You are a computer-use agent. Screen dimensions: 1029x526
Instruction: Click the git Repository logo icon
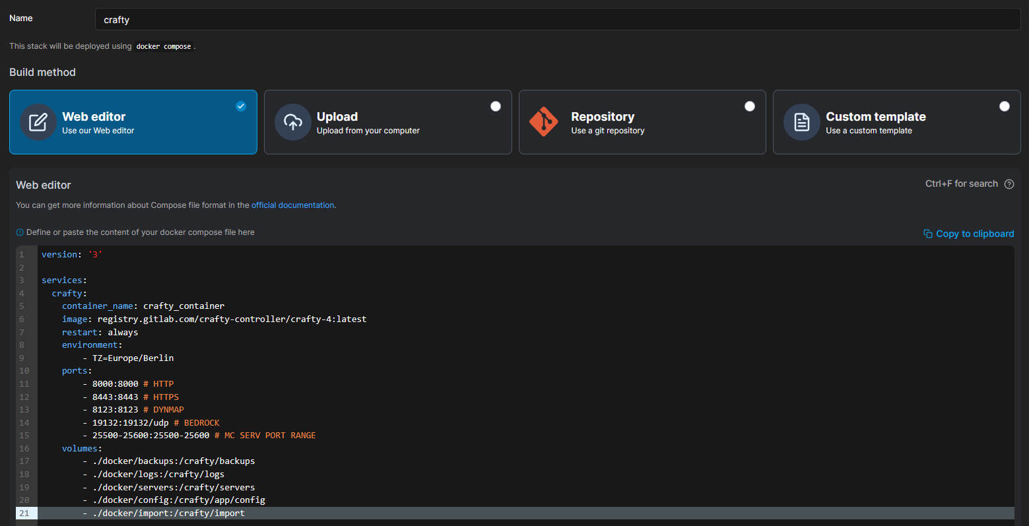click(x=544, y=122)
